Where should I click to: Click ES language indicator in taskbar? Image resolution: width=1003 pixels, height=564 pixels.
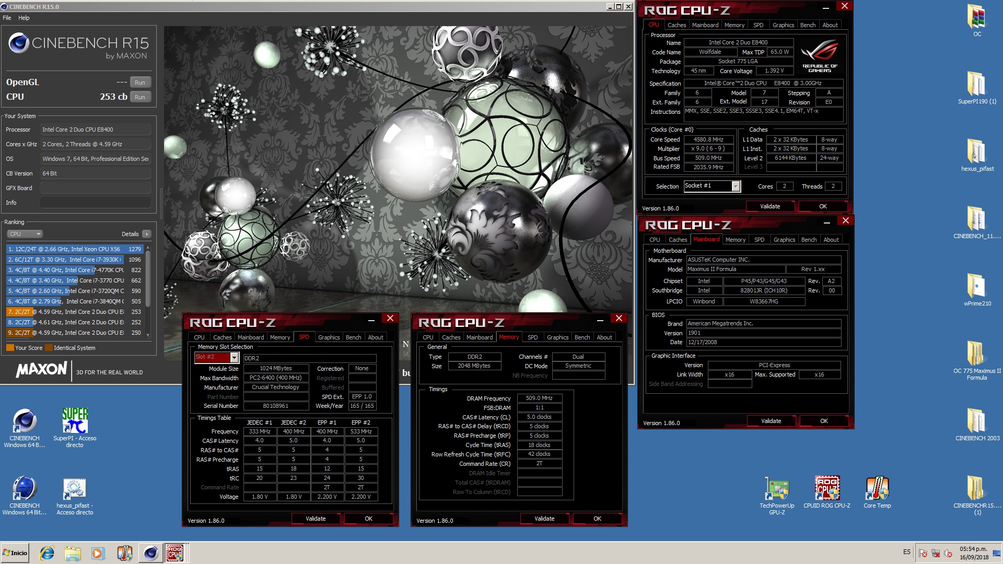[907, 552]
